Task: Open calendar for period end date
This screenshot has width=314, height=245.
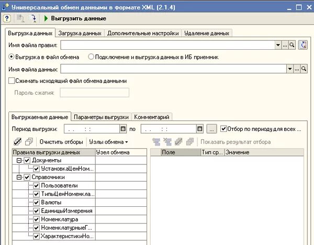Action: 200,129
